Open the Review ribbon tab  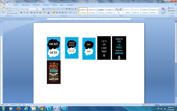(54, 5)
